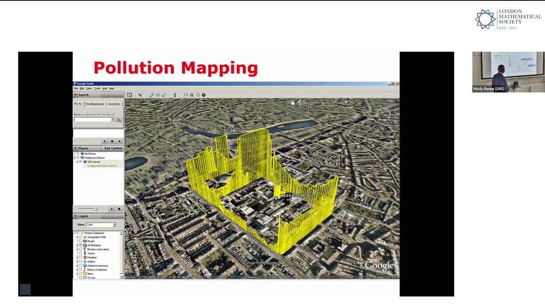Click the magnifier search button
The width and height of the screenshot is (545, 306).
click(119, 119)
